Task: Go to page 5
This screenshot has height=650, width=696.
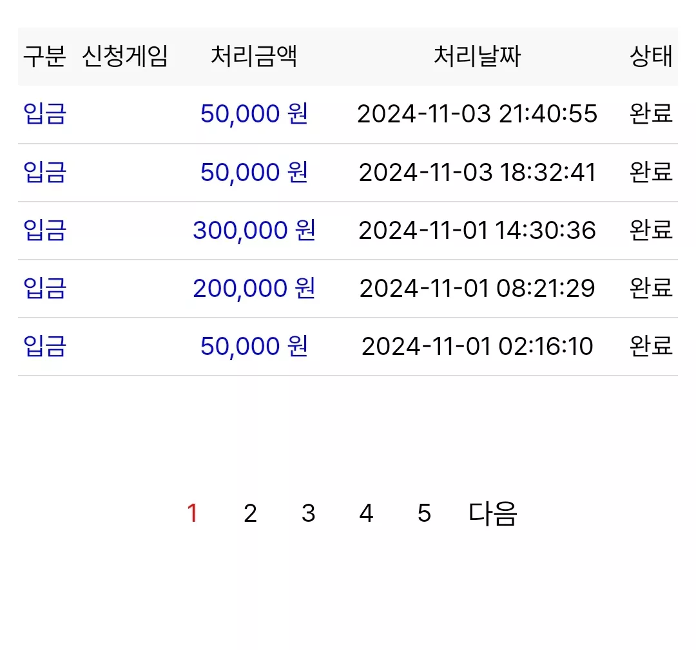Action: [424, 513]
